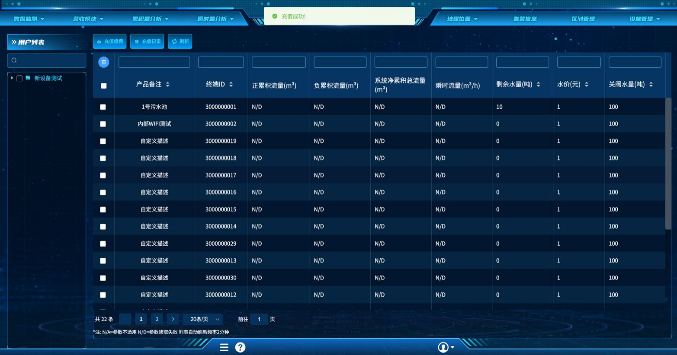
Task: Open the hamburger menu in bottom bar
Action: 224,347
